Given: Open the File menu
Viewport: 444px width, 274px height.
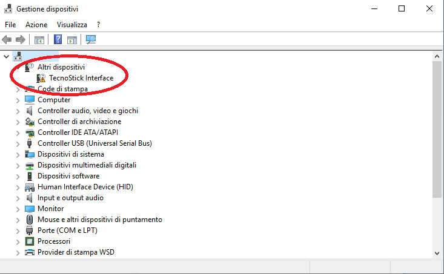Looking at the screenshot, I should pyautogui.click(x=10, y=25).
